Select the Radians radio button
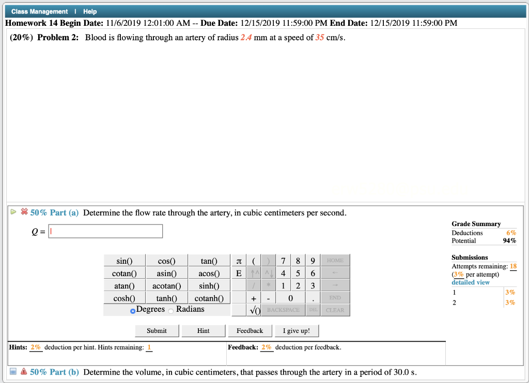Image resolution: width=529 pixels, height=383 pixels. coord(171,309)
